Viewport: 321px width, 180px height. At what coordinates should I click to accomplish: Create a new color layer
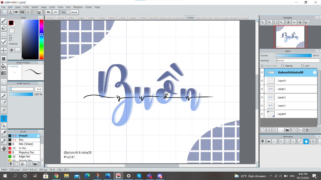[x=263, y=130]
